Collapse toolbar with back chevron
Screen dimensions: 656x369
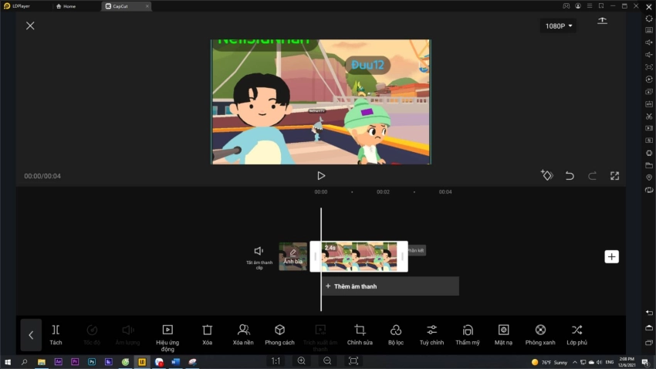coord(31,335)
